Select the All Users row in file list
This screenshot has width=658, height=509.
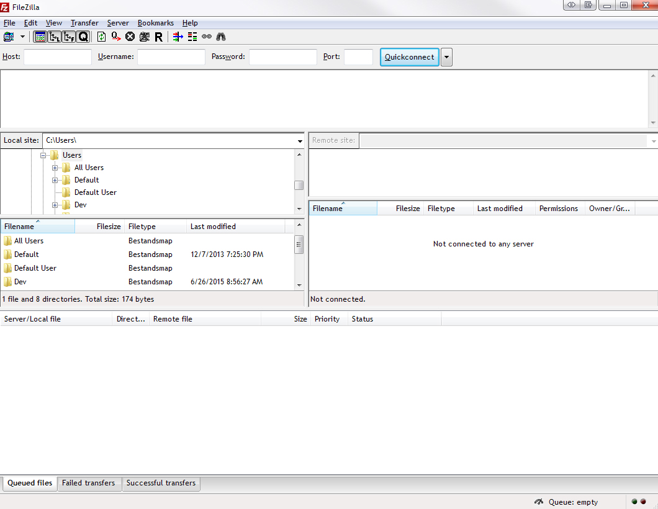pos(147,241)
